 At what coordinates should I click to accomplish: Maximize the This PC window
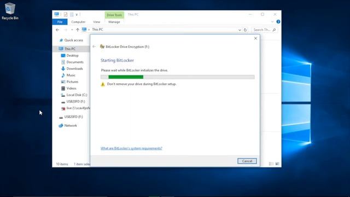(262, 14)
